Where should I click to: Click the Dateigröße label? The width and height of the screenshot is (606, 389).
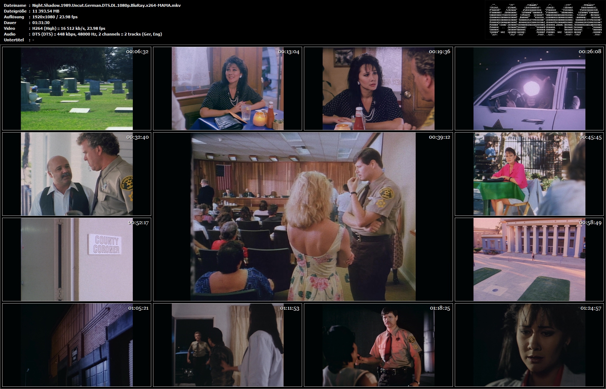[x=15, y=11]
